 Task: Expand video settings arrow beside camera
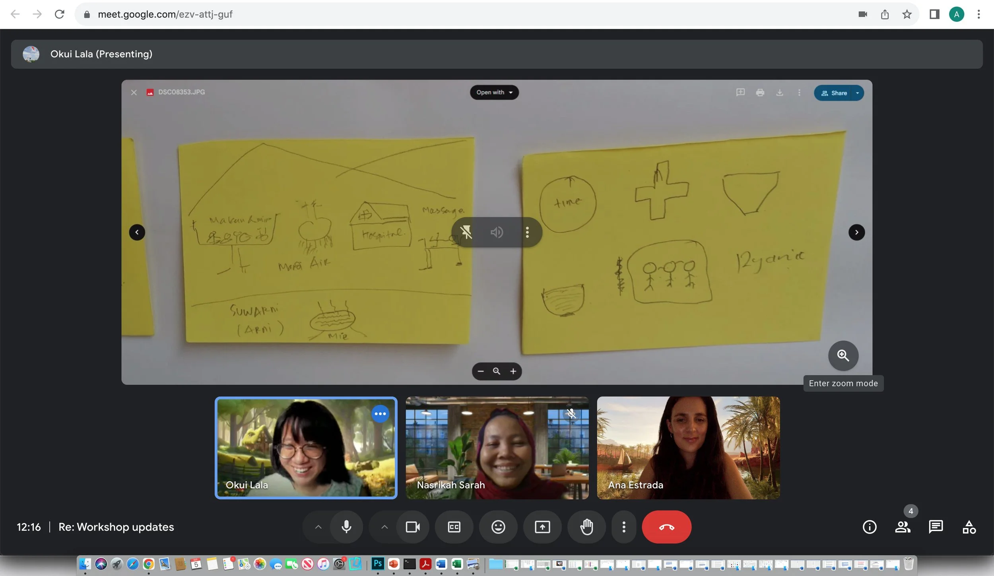[384, 527]
